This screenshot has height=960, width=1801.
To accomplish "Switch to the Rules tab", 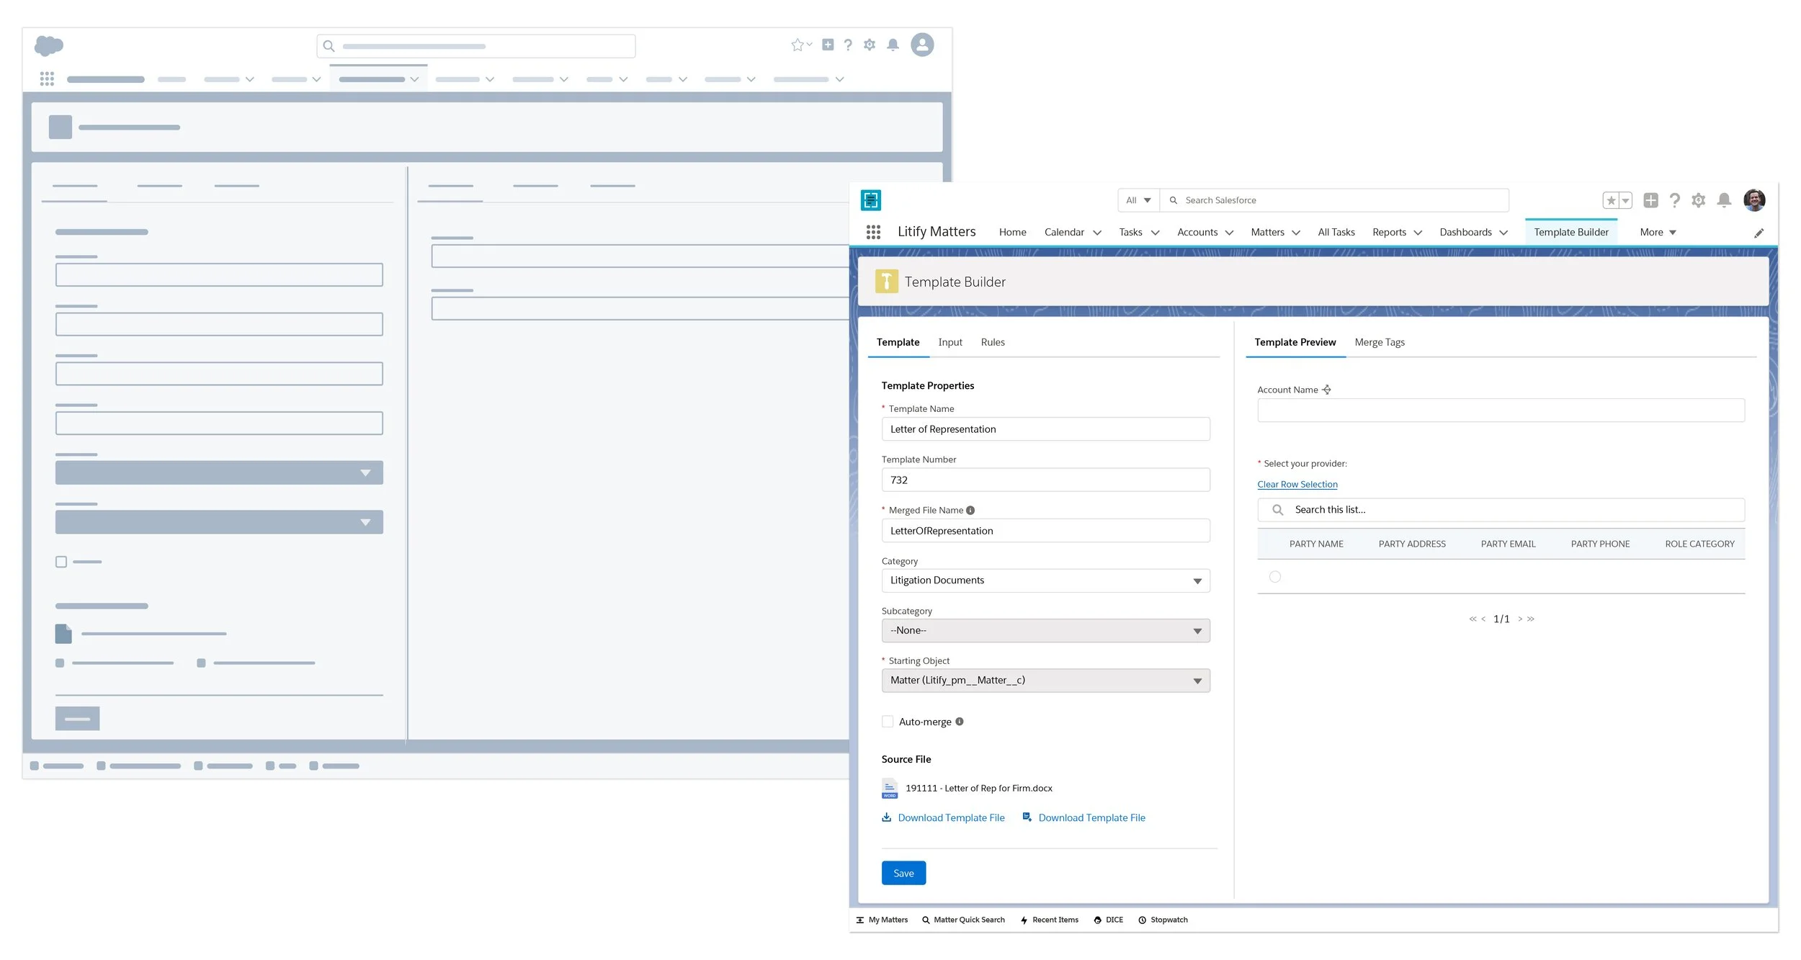I will 992,342.
